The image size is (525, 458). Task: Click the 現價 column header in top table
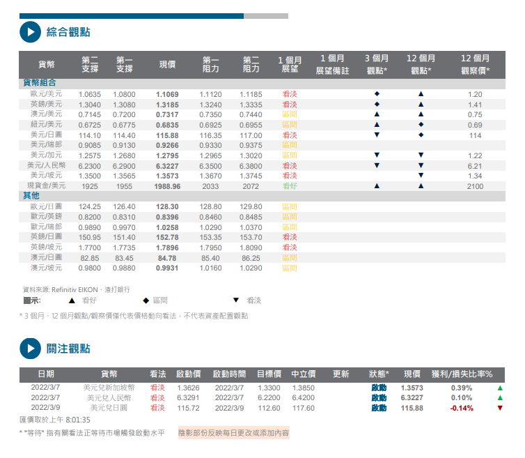(167, 64)
